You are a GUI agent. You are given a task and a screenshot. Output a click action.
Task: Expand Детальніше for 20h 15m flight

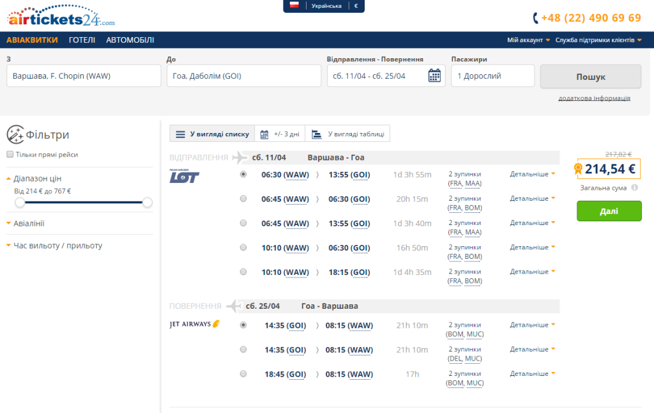532,198
